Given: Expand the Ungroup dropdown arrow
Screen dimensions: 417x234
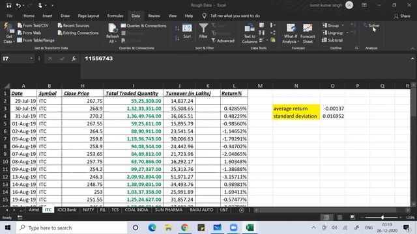Looking at the screenshot, I should pos(347,33).
